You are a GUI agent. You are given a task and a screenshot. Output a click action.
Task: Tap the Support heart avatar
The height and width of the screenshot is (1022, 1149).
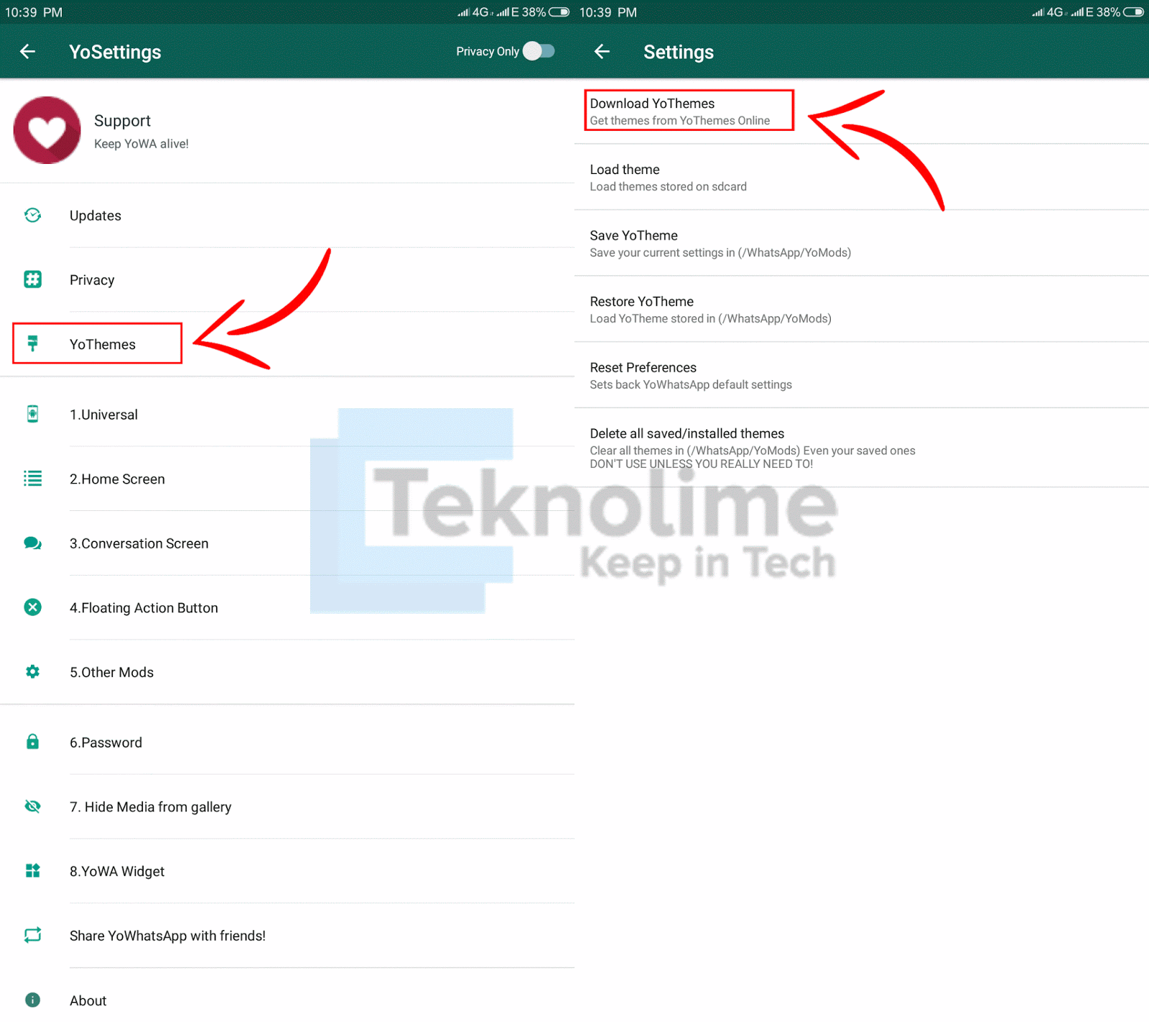(47, 130)
